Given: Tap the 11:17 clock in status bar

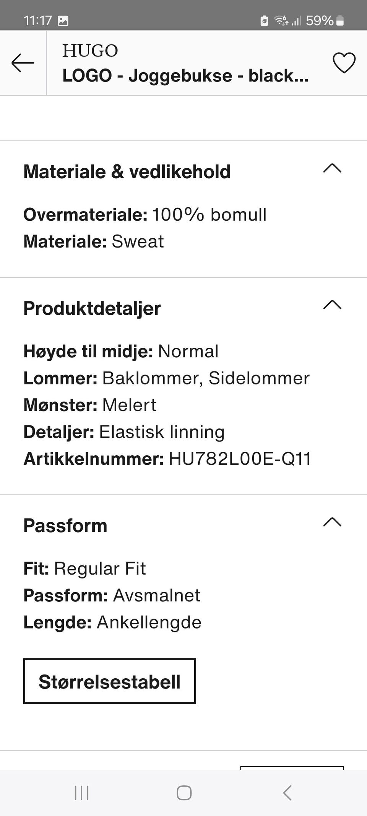Looking at the screenshot, I should click(x=37, y=21).
